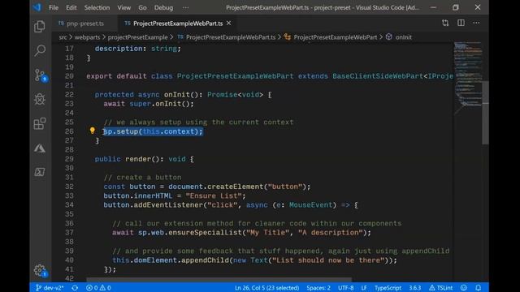Screen dimensions: 520x292
Task: Open changes compare icon in editor toolbar
Action: point(445,23)
